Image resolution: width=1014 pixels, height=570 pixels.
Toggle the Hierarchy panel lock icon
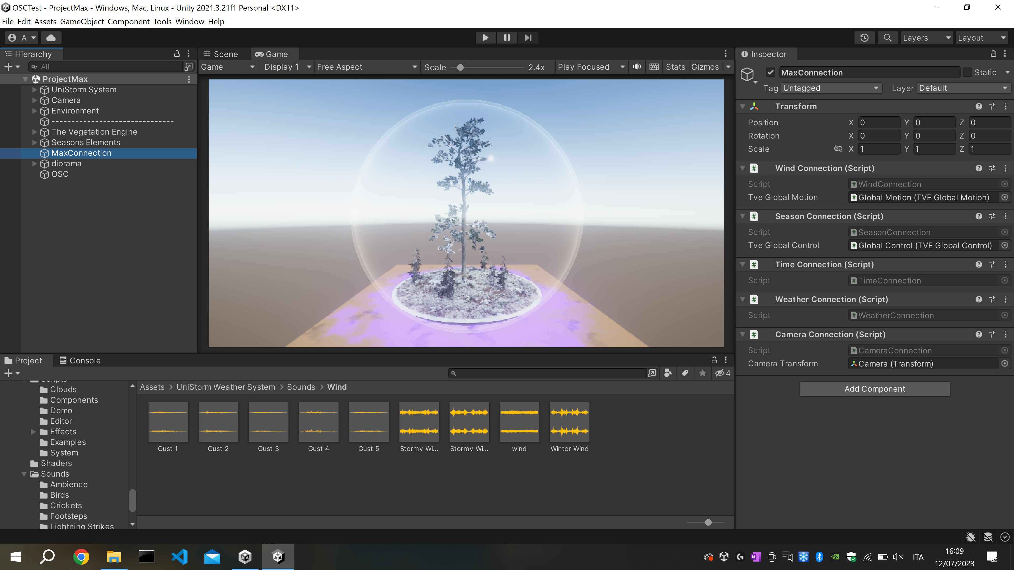click(177, 54)
